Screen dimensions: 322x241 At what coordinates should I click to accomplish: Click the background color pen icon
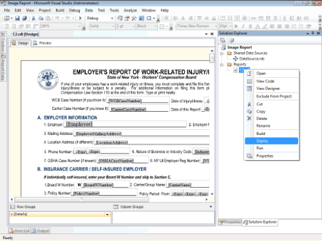point(265,26)
